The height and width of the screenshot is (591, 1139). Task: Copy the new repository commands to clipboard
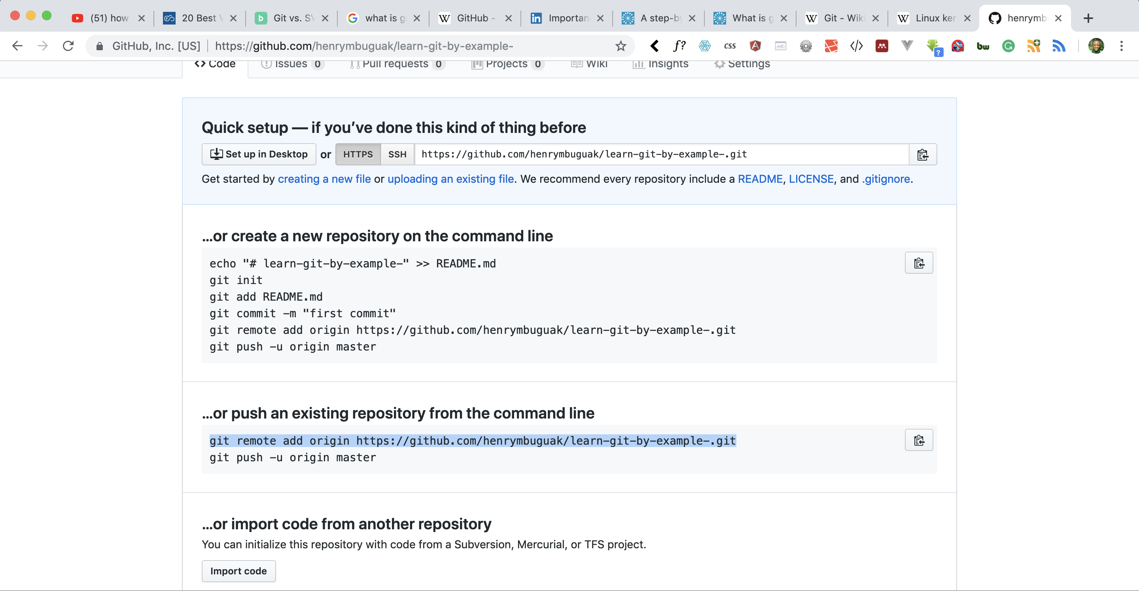point(919,263)
